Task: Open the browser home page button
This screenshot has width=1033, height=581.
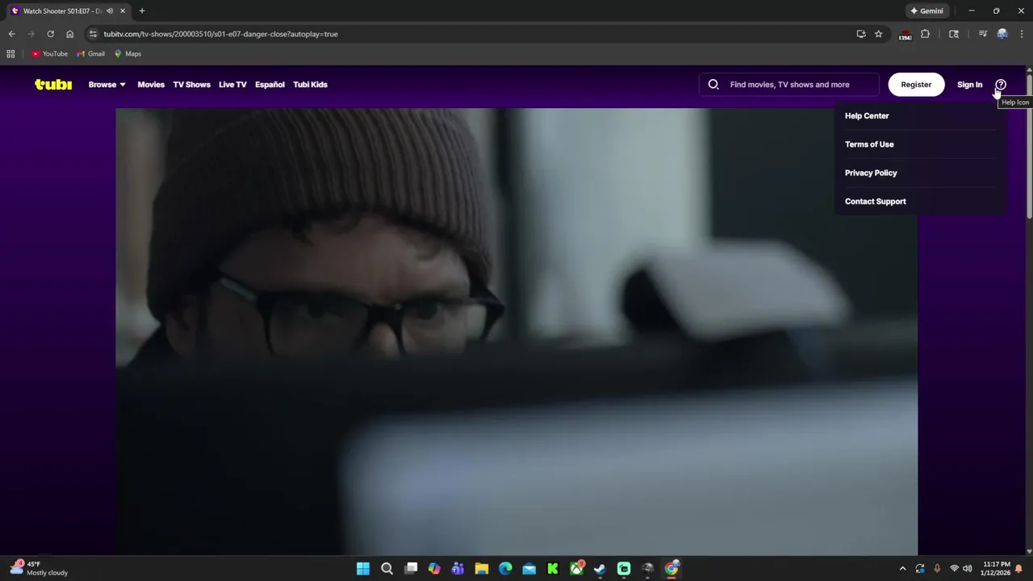Action: tap(69, 34)
